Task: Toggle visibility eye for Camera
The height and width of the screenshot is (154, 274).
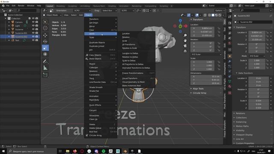Action: tap(33, 22)
